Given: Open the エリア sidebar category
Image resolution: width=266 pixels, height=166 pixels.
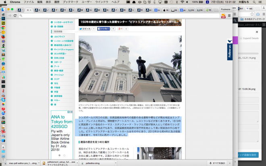Looking at the screenshot, I should click(x=57, y=79).
